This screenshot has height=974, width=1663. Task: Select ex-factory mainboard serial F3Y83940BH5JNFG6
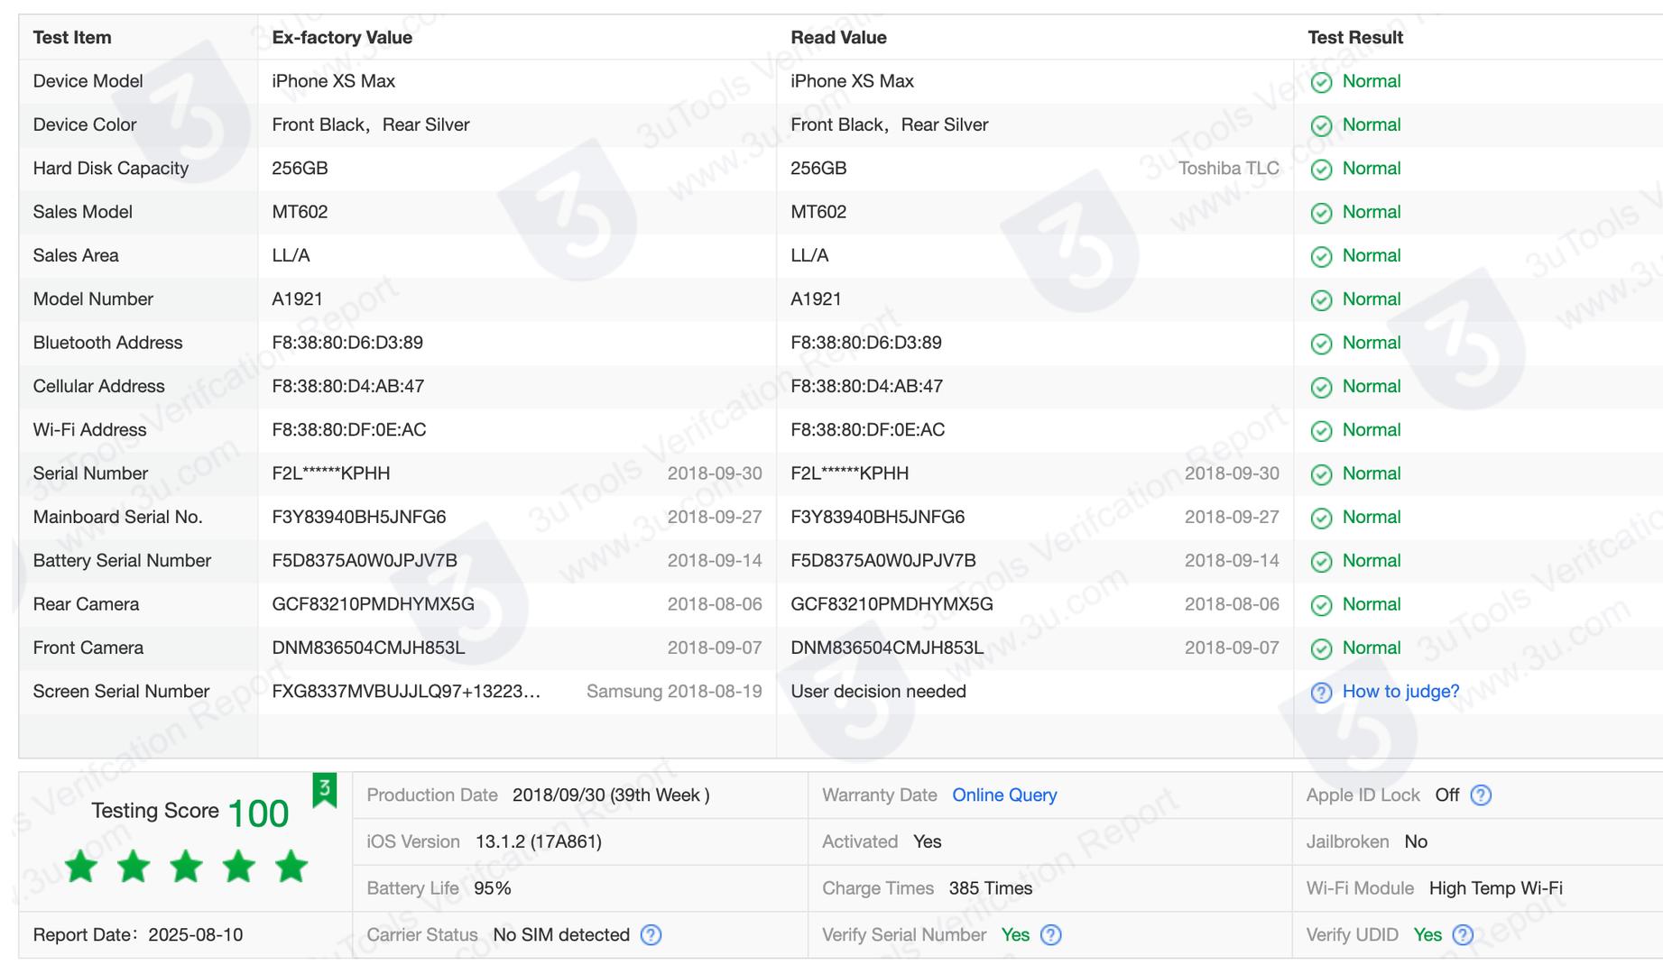359,518
